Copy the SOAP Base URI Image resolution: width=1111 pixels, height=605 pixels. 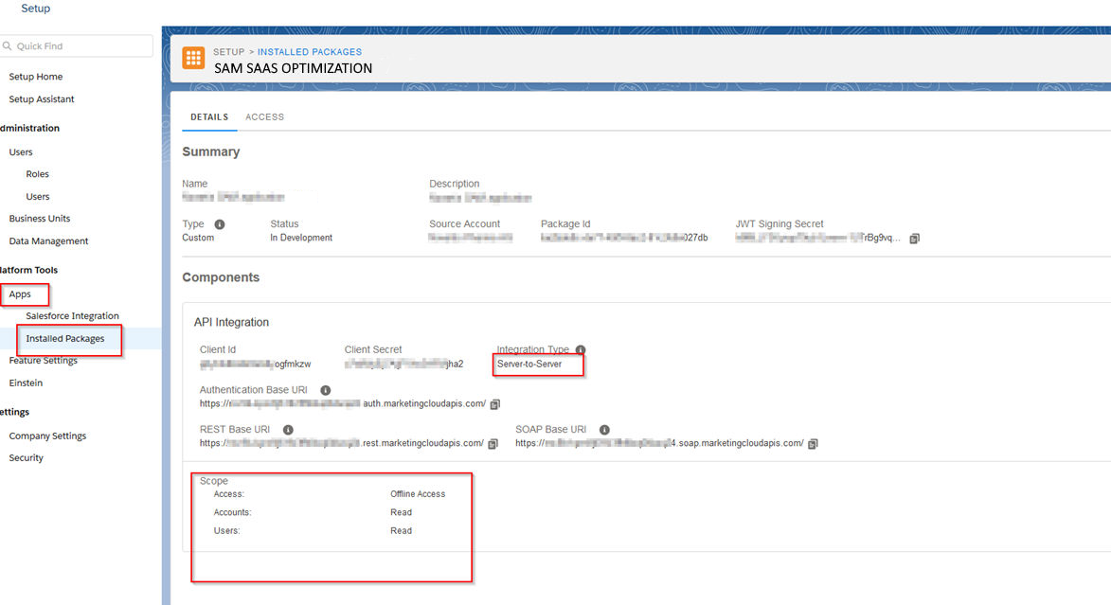tap(813, 443)
